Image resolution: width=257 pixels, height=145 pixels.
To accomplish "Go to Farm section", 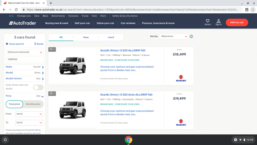I will (94, 16).
